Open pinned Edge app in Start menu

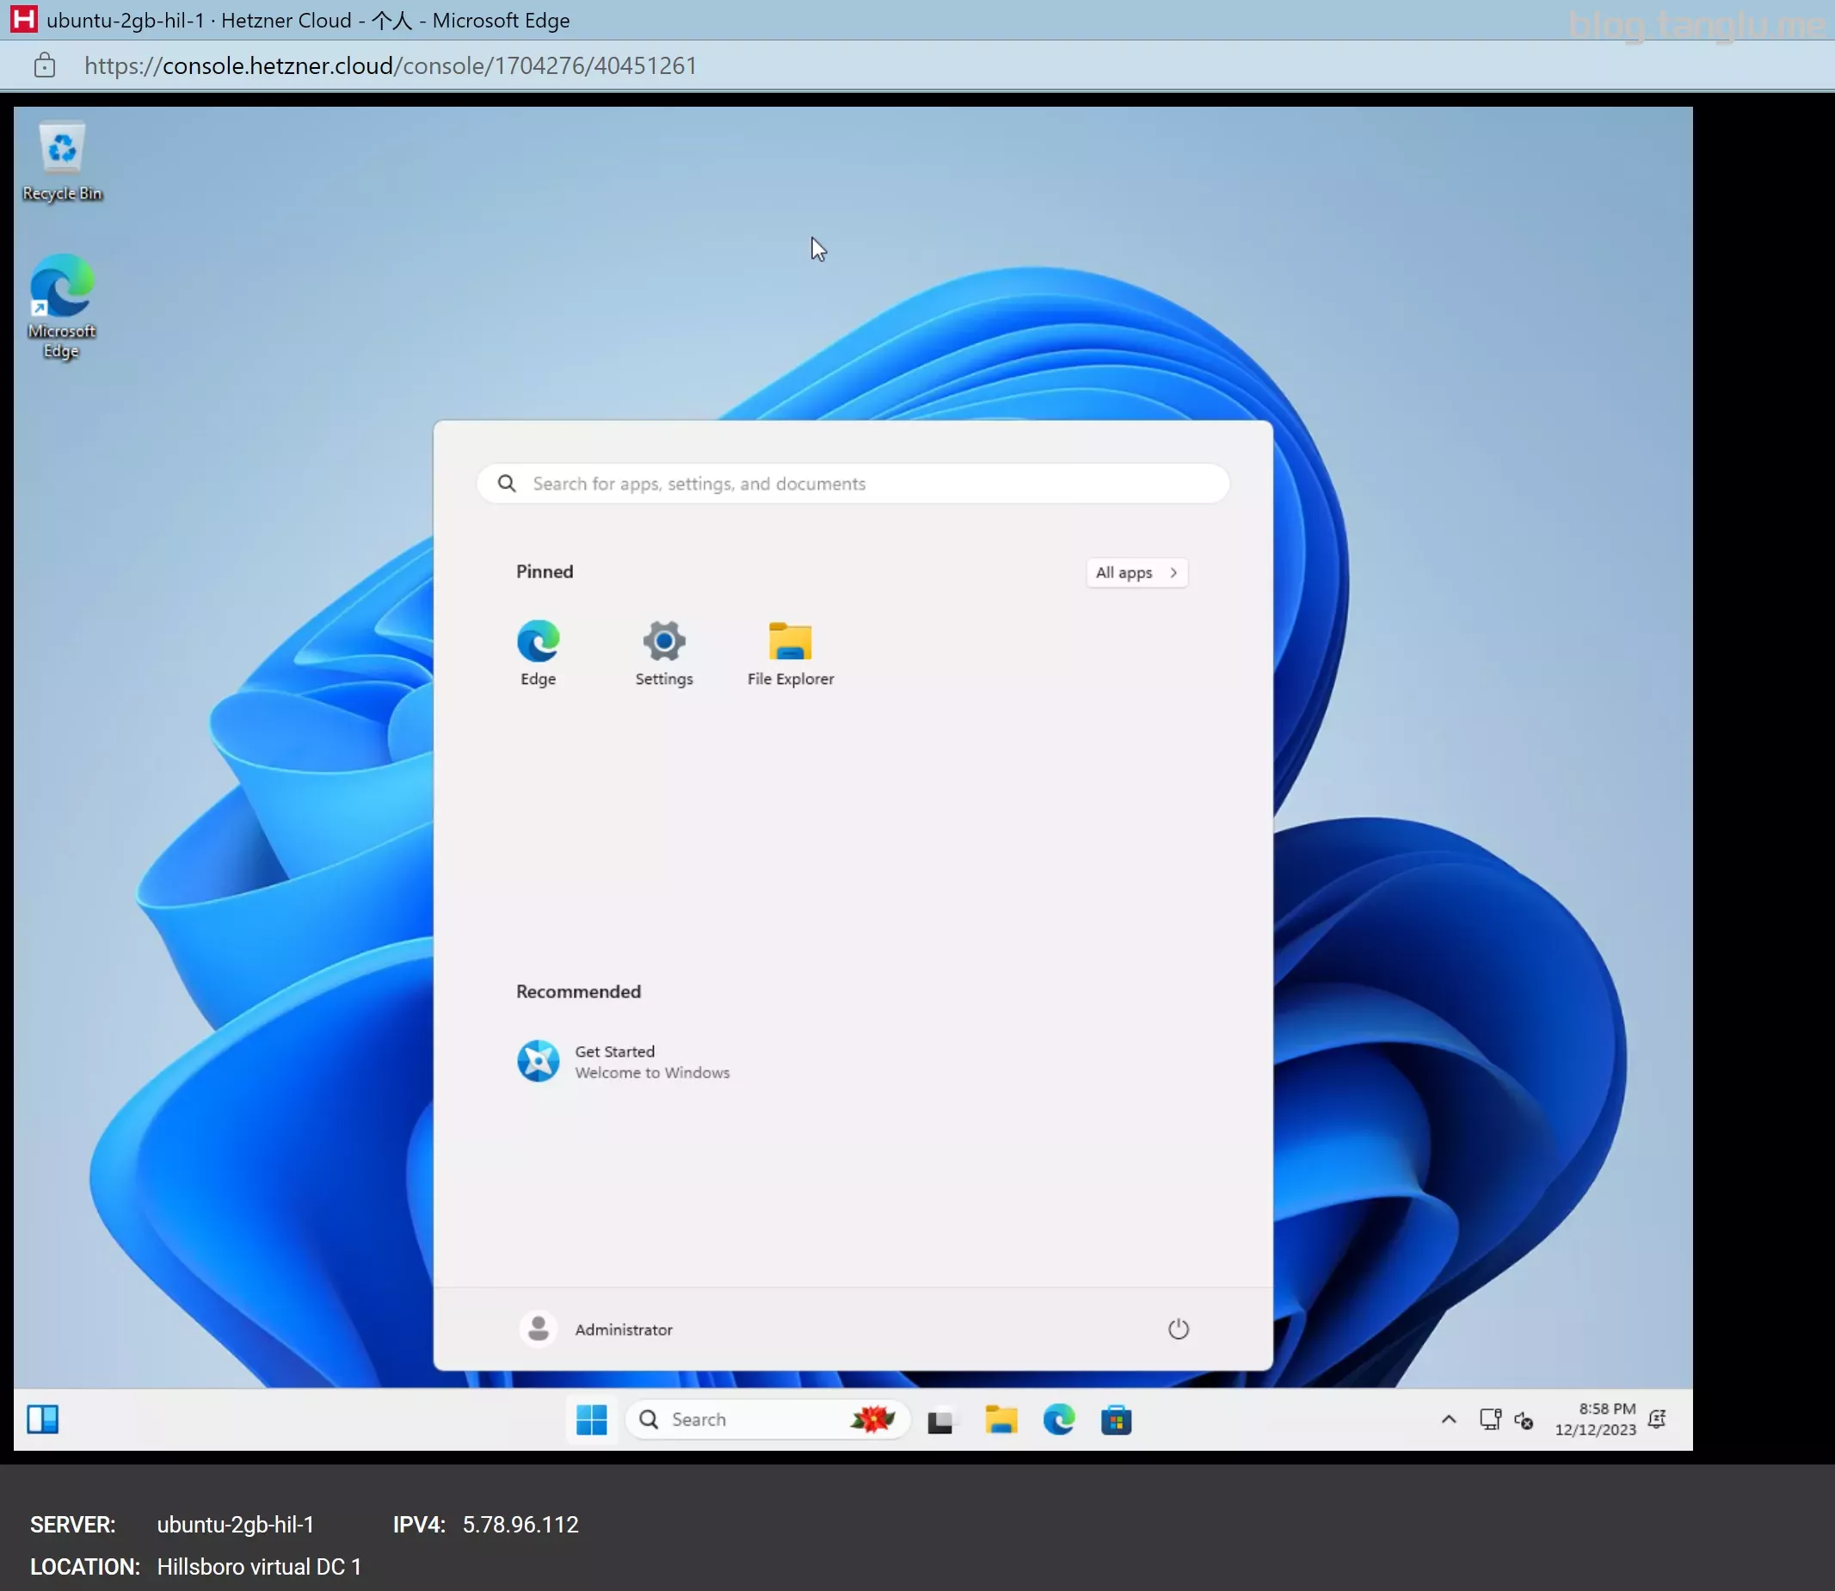click(x=538, y=652)
